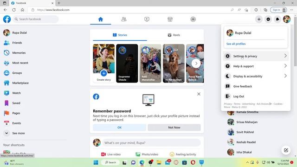Open notifications bell icon
The width and height of the screenshot is (297, 167).
(x=278, y=19)
